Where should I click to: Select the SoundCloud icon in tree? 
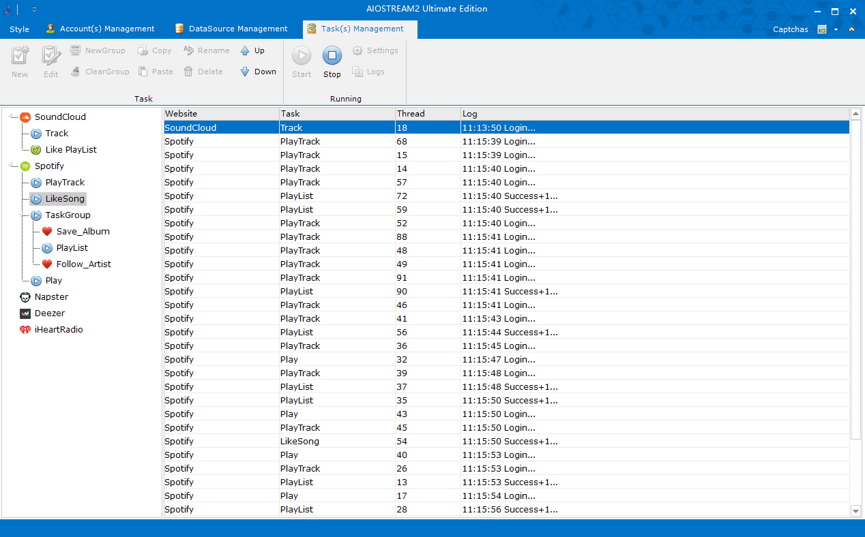point(25,117)
